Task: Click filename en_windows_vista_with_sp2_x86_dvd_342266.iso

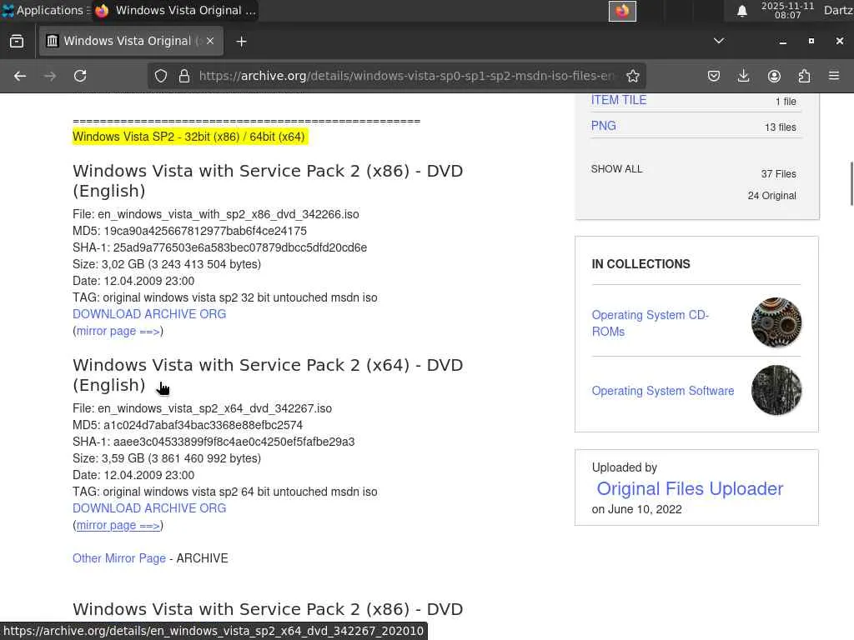Action: pyautogui.click(x=229, y=214)
